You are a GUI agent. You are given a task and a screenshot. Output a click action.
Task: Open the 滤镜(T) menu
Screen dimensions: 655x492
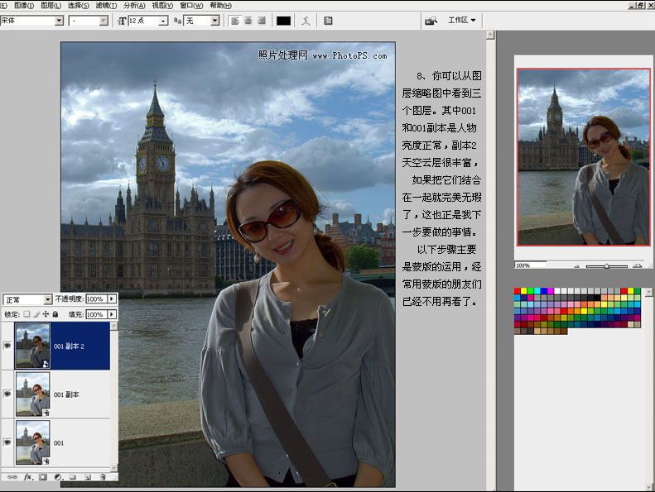[106, 6]
